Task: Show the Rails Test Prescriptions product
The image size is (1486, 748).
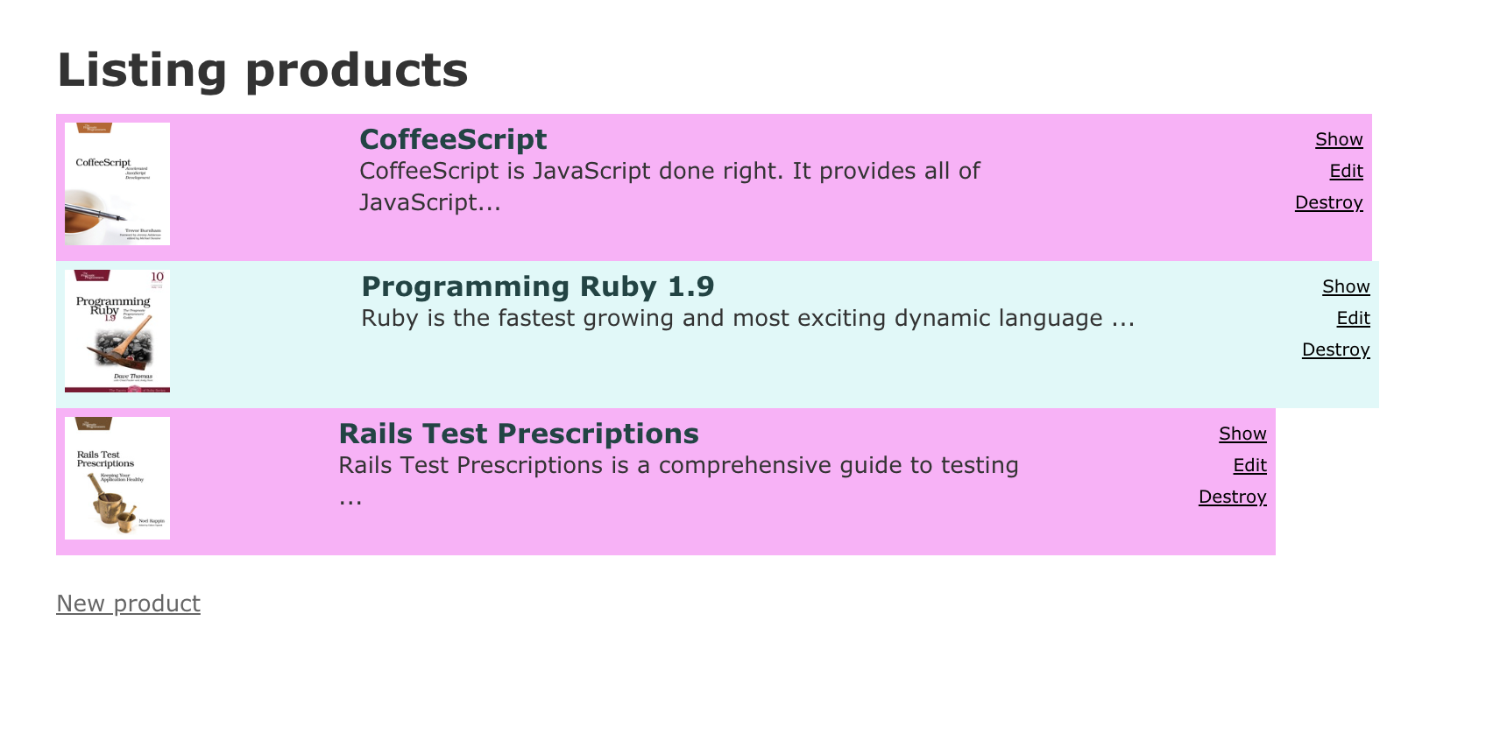Action: [x=1242, y=434]
